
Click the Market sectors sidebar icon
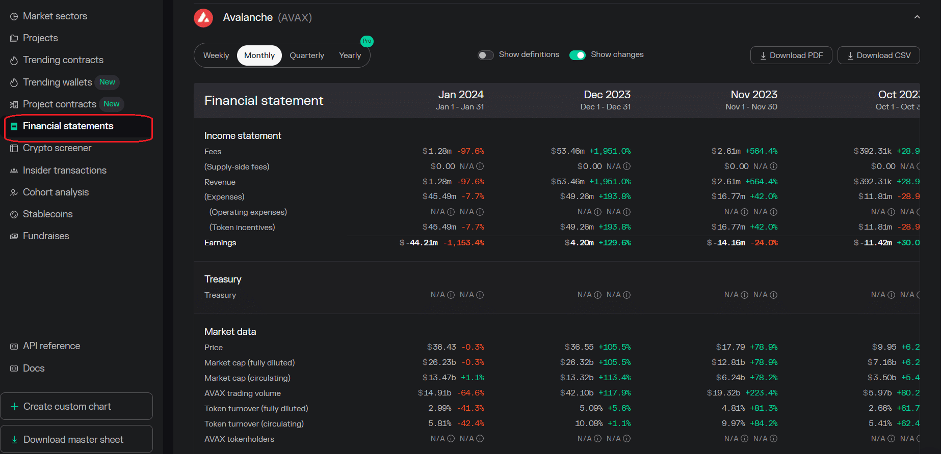click(x=14, y=16)
